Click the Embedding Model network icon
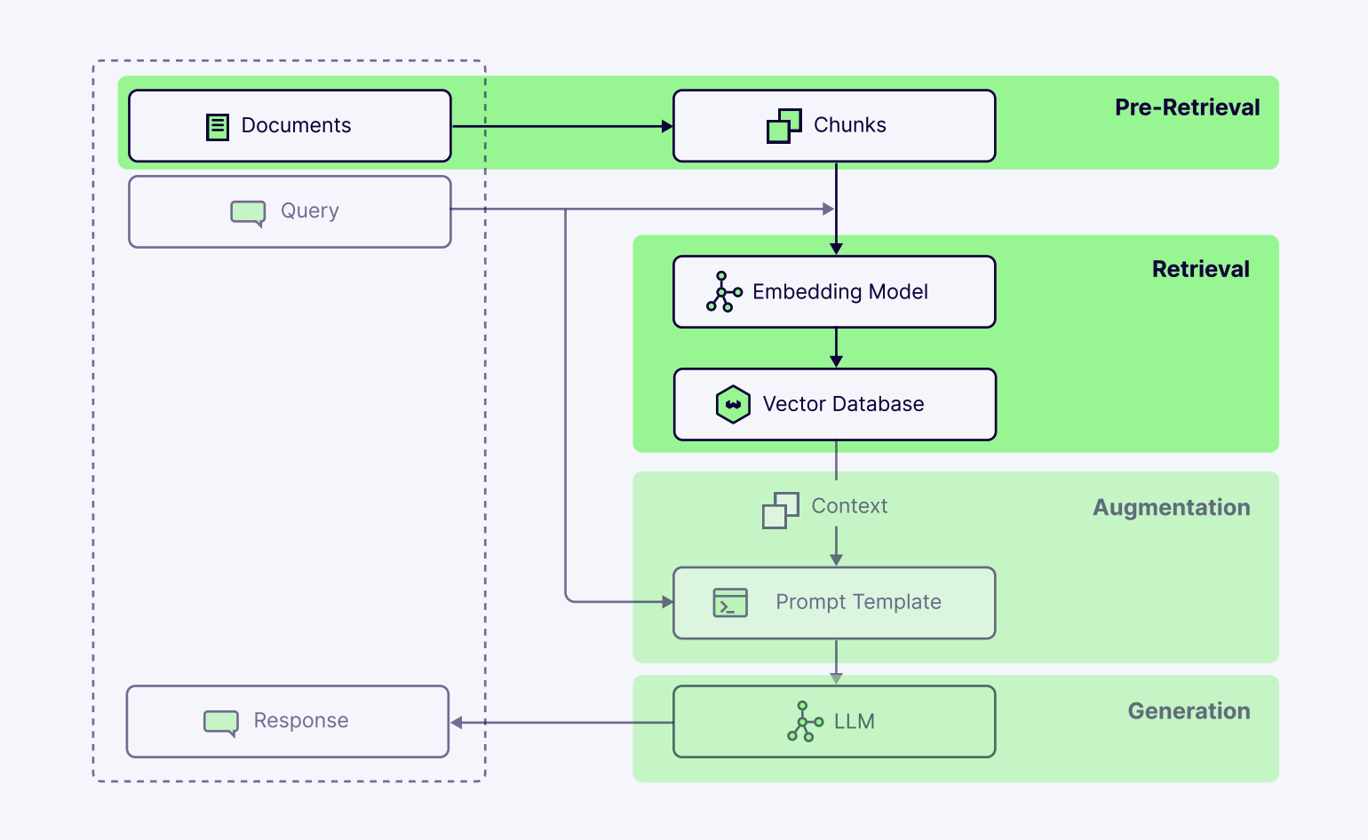 [x=724, y=292]
